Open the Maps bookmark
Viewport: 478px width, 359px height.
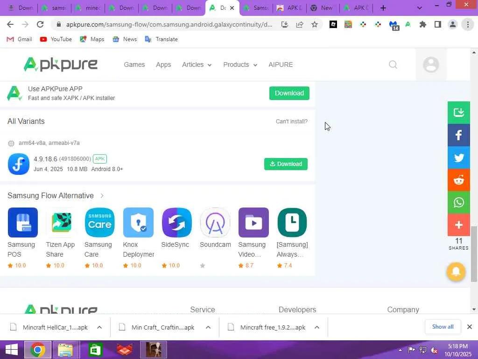(x=92, y=39)
